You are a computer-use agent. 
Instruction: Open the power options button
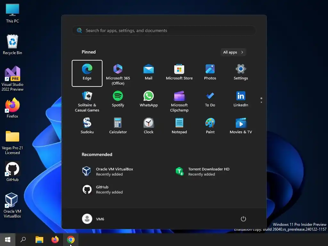click(243, 219)
